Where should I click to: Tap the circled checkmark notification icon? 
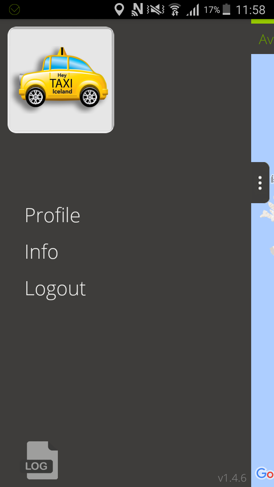14,10
